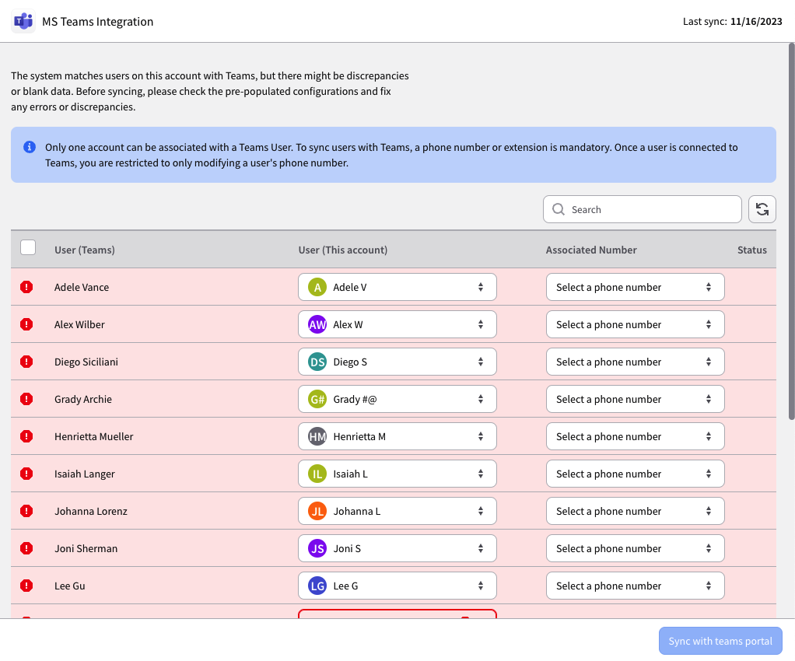The image size is (795, 661).
Task: Open phone number dropdown for Johanna Lorenz
Action: (x=636, y=511)
